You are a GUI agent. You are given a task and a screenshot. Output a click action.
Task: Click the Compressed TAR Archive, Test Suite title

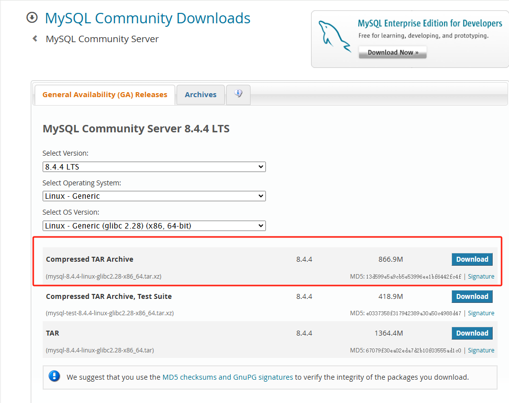point(109,296)
